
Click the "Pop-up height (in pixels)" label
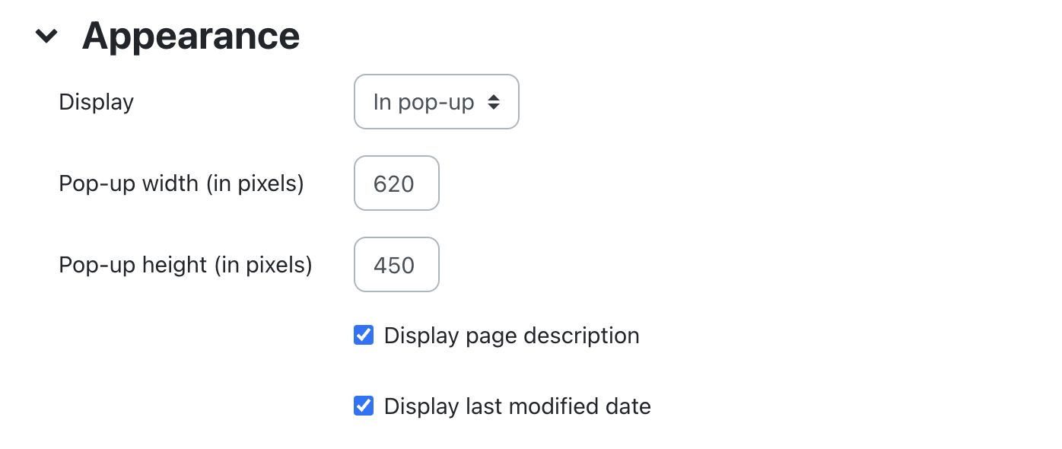[186, 265]
